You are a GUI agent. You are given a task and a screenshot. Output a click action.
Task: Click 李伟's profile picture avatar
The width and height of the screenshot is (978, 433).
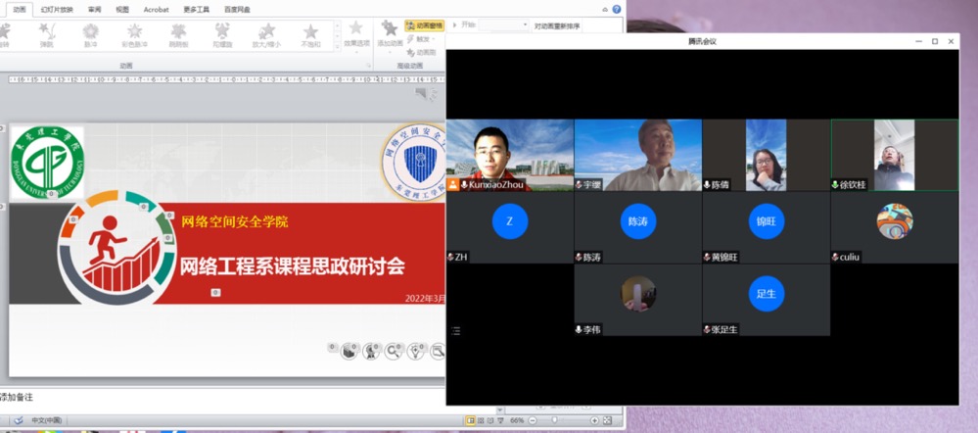[638, 294]
